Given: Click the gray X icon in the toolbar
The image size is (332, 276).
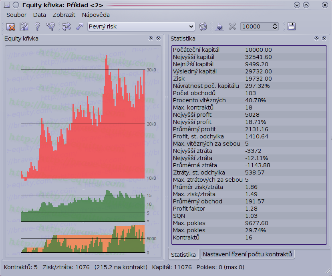Looking at the screenshot, I should click(232, 26).
